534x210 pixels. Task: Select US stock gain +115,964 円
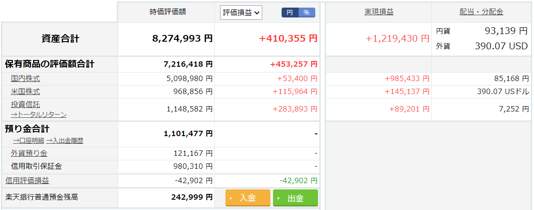coord(295,92)
